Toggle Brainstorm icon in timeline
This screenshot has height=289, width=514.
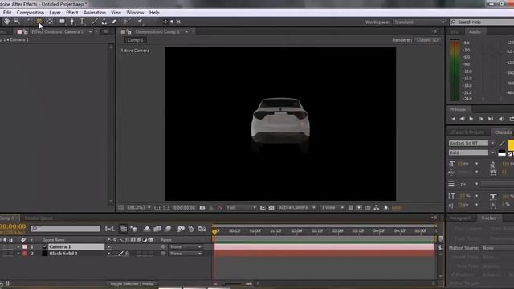point(181,229)
